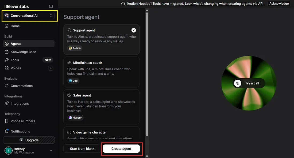The height and width of the screenshot is (158, 294).
Task: Select the Mindfulness coach template
Action: pos(102,72)
